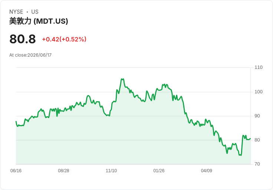This screenshot has height=190, width=273.
Task: Click the +0.42(+0.52%) price change text
Action: tap(64, 39)
